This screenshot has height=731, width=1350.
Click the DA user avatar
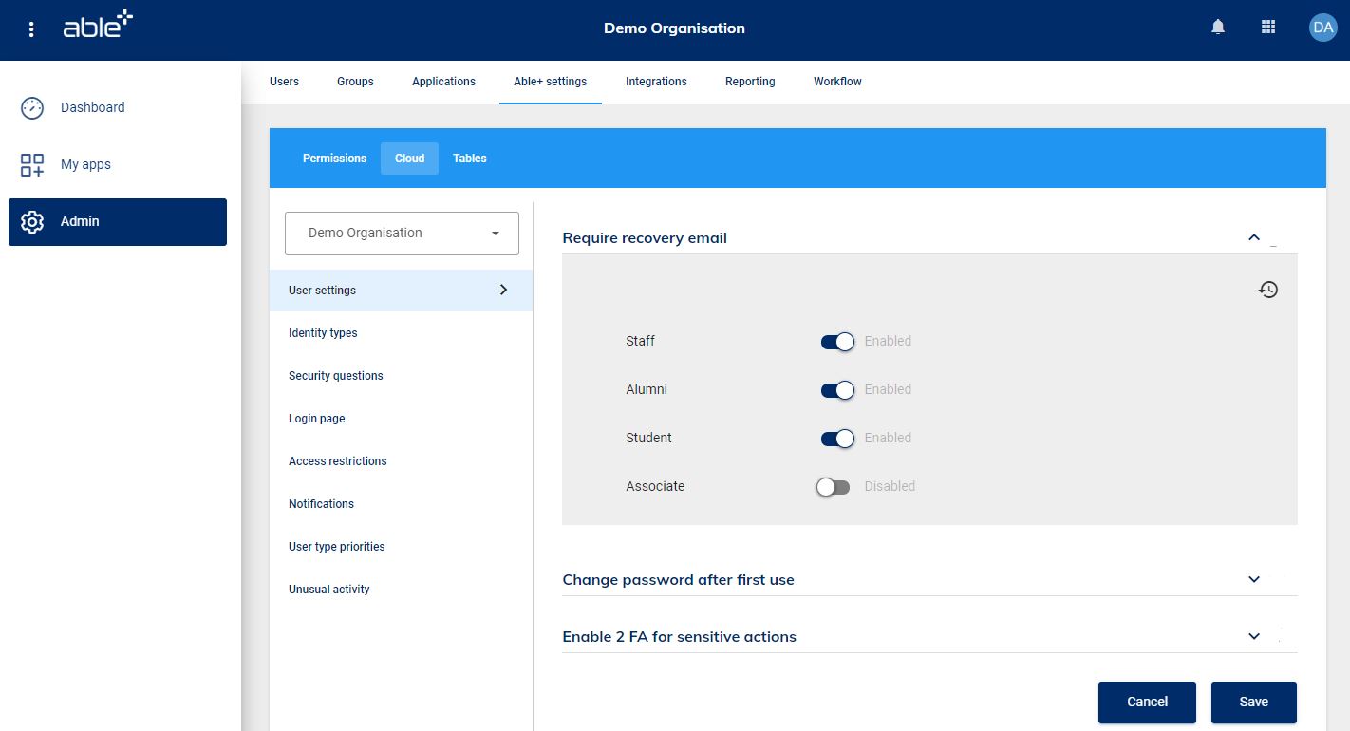pos(1322,28)
